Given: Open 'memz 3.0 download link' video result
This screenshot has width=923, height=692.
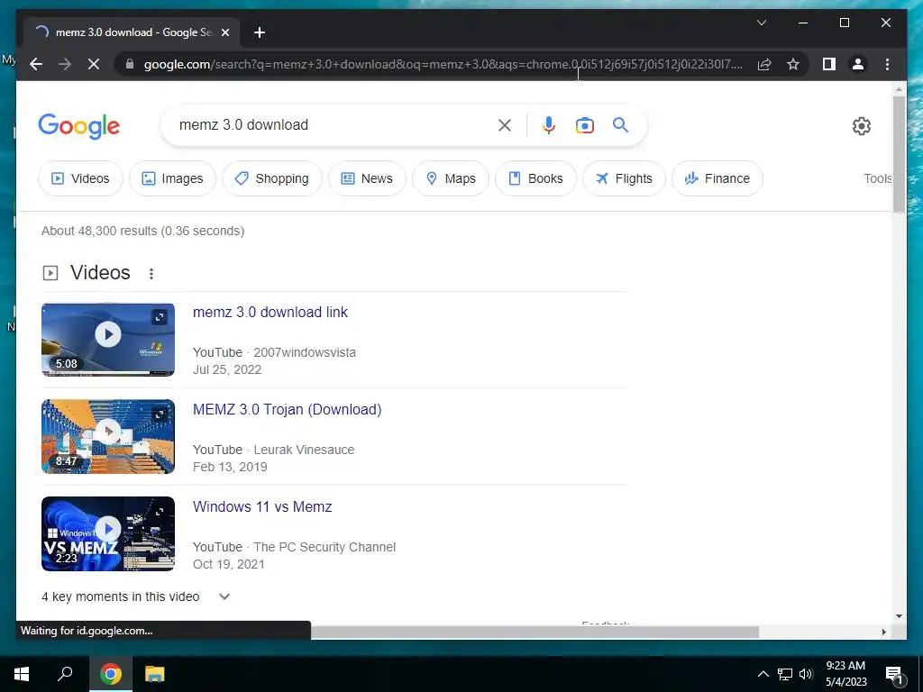Looking at the screenshot, I should (x=270, y=312).
